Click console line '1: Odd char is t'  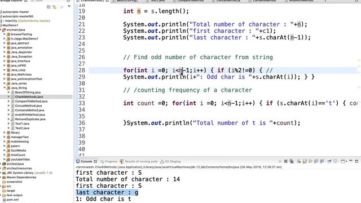pos(103,199)
